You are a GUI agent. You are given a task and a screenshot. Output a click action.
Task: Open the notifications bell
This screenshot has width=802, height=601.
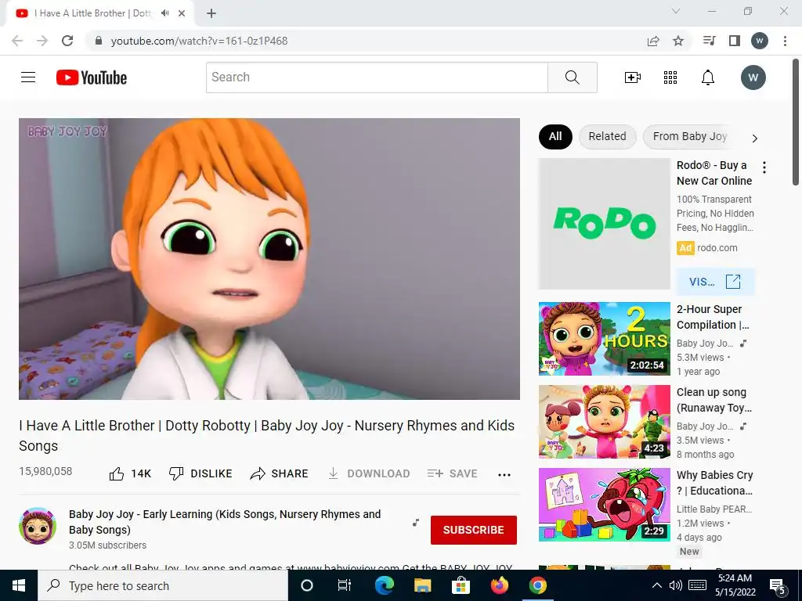(x=708, y=77)
